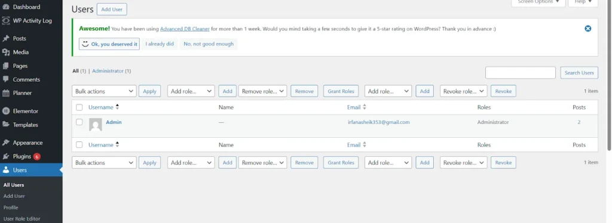Expand the Screen Options panel
Image resolution: width=612 pixels, height=223 pixels.
[x=538, y=2]
